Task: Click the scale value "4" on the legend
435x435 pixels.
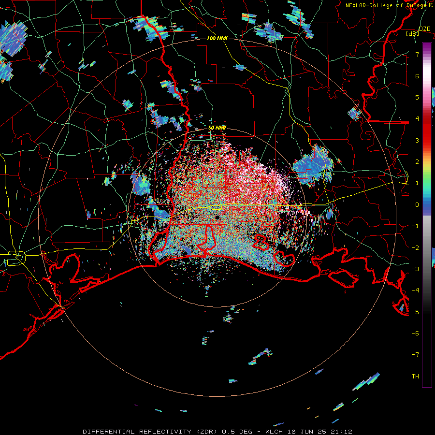Action: tap(417, 119)
